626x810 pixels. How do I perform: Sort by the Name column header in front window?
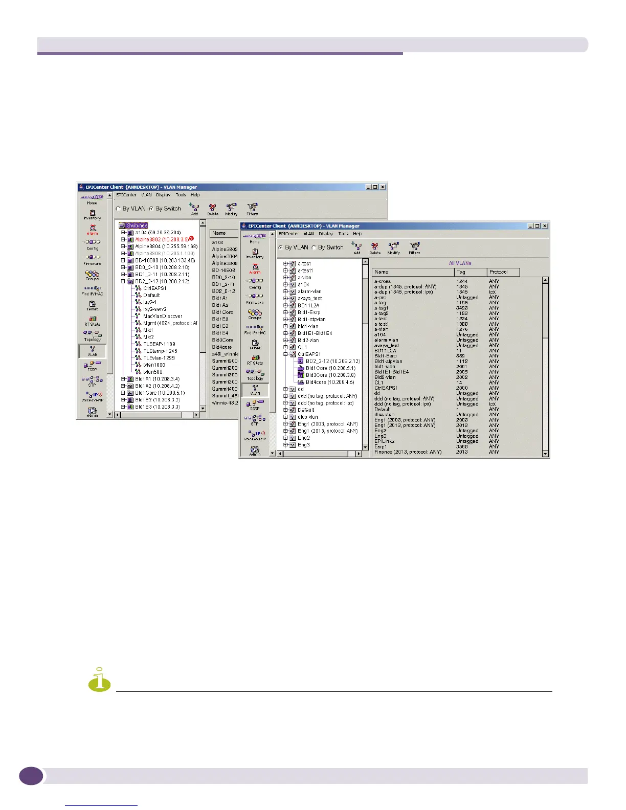tap(413, 272)
